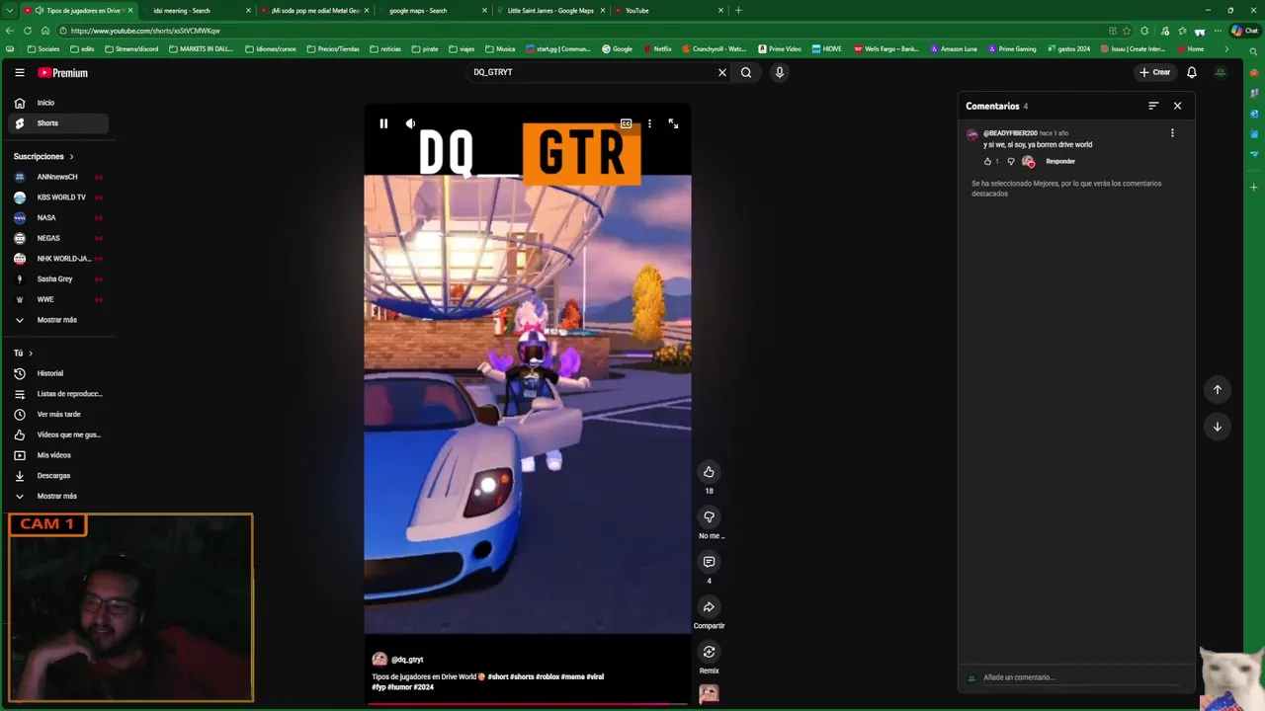The height and width of the screenshot is (711, 1265).
Task: Expand Tú section with Mostrar más
Action: (x=58, y=496)
